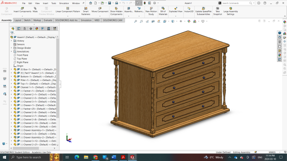Click the Large Assembly Settings button
Screen dimensions: 287x161
[x=230, y=11]
